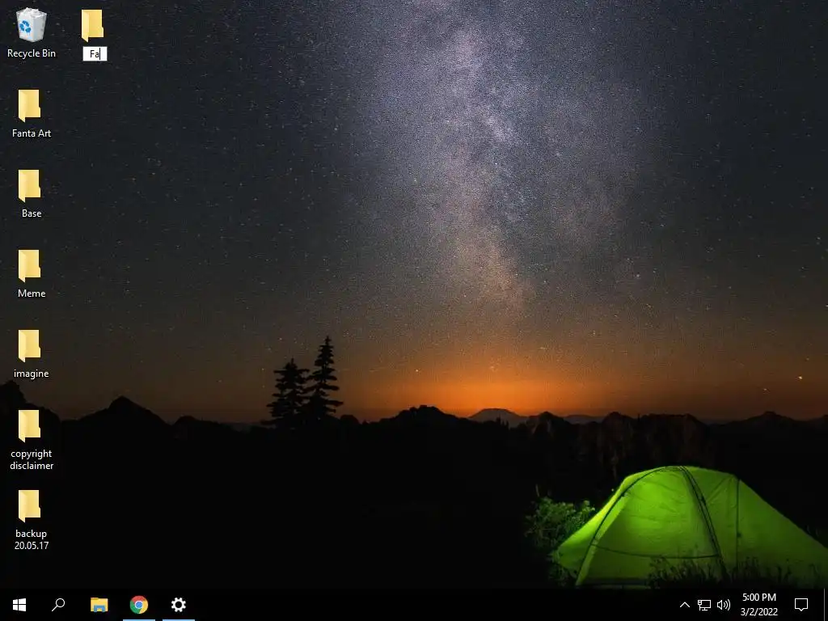Open network status tray icon
The height and width of the screenshot is (621, 828).
click(x=704, y=605)
